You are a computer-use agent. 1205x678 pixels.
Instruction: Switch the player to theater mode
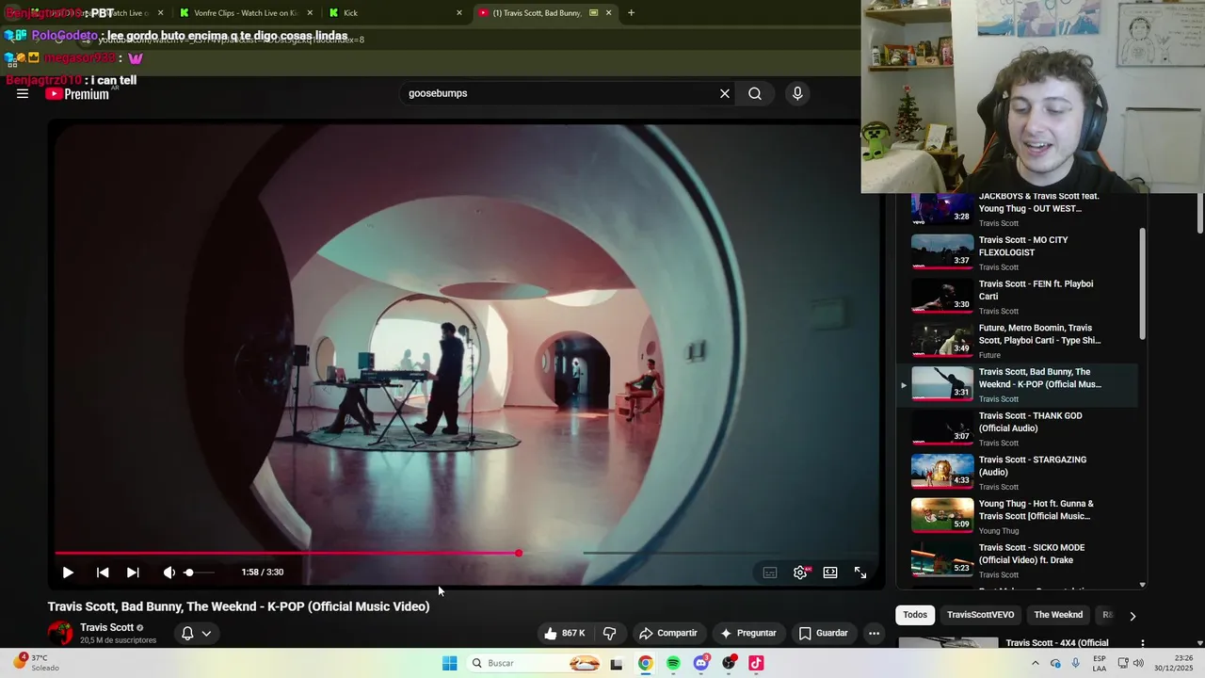tap(830, 572)
